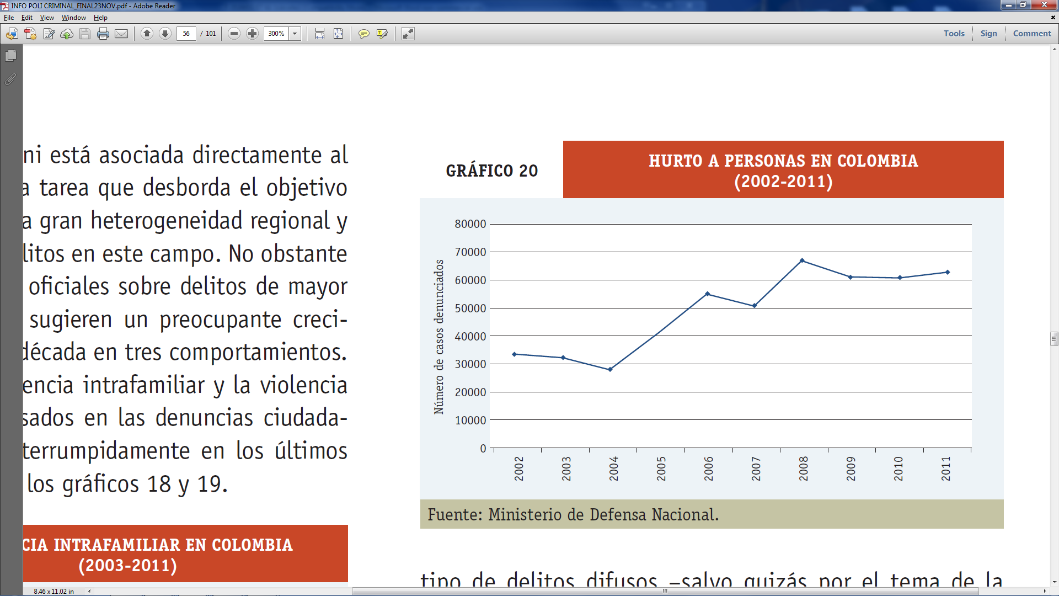Select the highlight text tool
Image resolution: width=1059 pixels, height=596 pixels.
[x=382, y=34]
